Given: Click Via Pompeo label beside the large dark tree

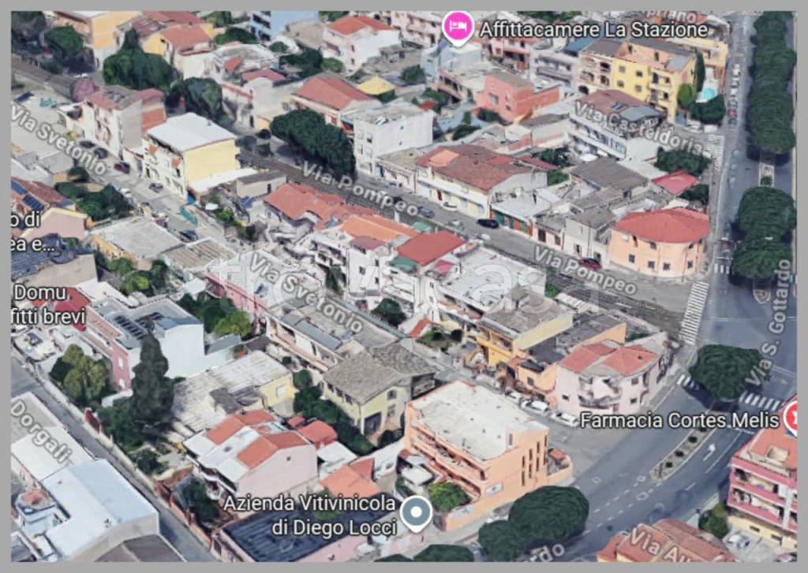Looking at the screenshot, I should click(x=360, y=189).
